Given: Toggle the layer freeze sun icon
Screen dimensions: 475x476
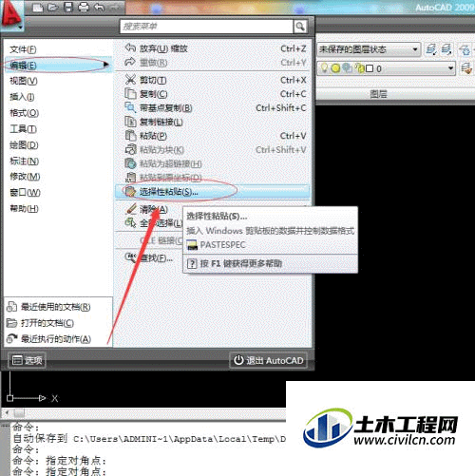Looking at the screenshot, I should 335,68.
